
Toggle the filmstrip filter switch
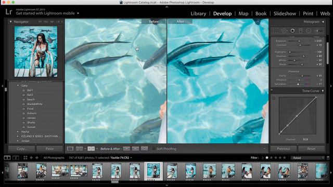[x=328, y=157]
